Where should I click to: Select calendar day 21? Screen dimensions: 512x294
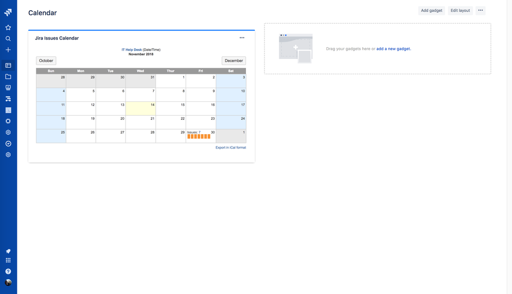point(141,122)
